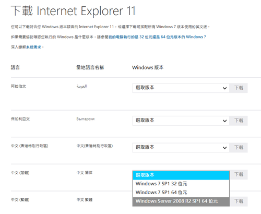
Task: Click the 下載 button in the Traditional Chinese row
Action: 239,201
